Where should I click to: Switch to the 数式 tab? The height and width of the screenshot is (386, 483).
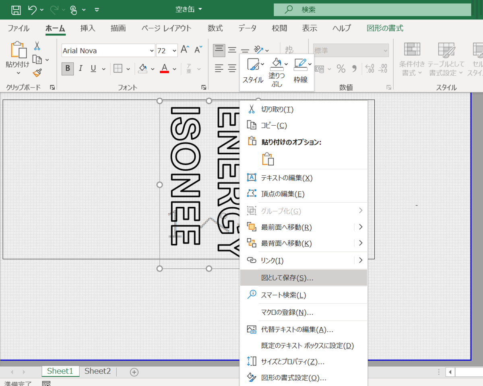tap(215, 28)
